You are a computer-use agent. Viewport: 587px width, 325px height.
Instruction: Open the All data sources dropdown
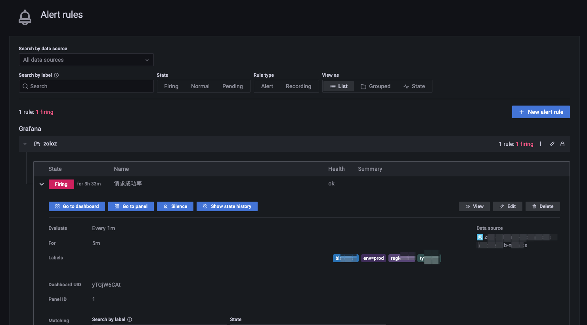[86, 60]
